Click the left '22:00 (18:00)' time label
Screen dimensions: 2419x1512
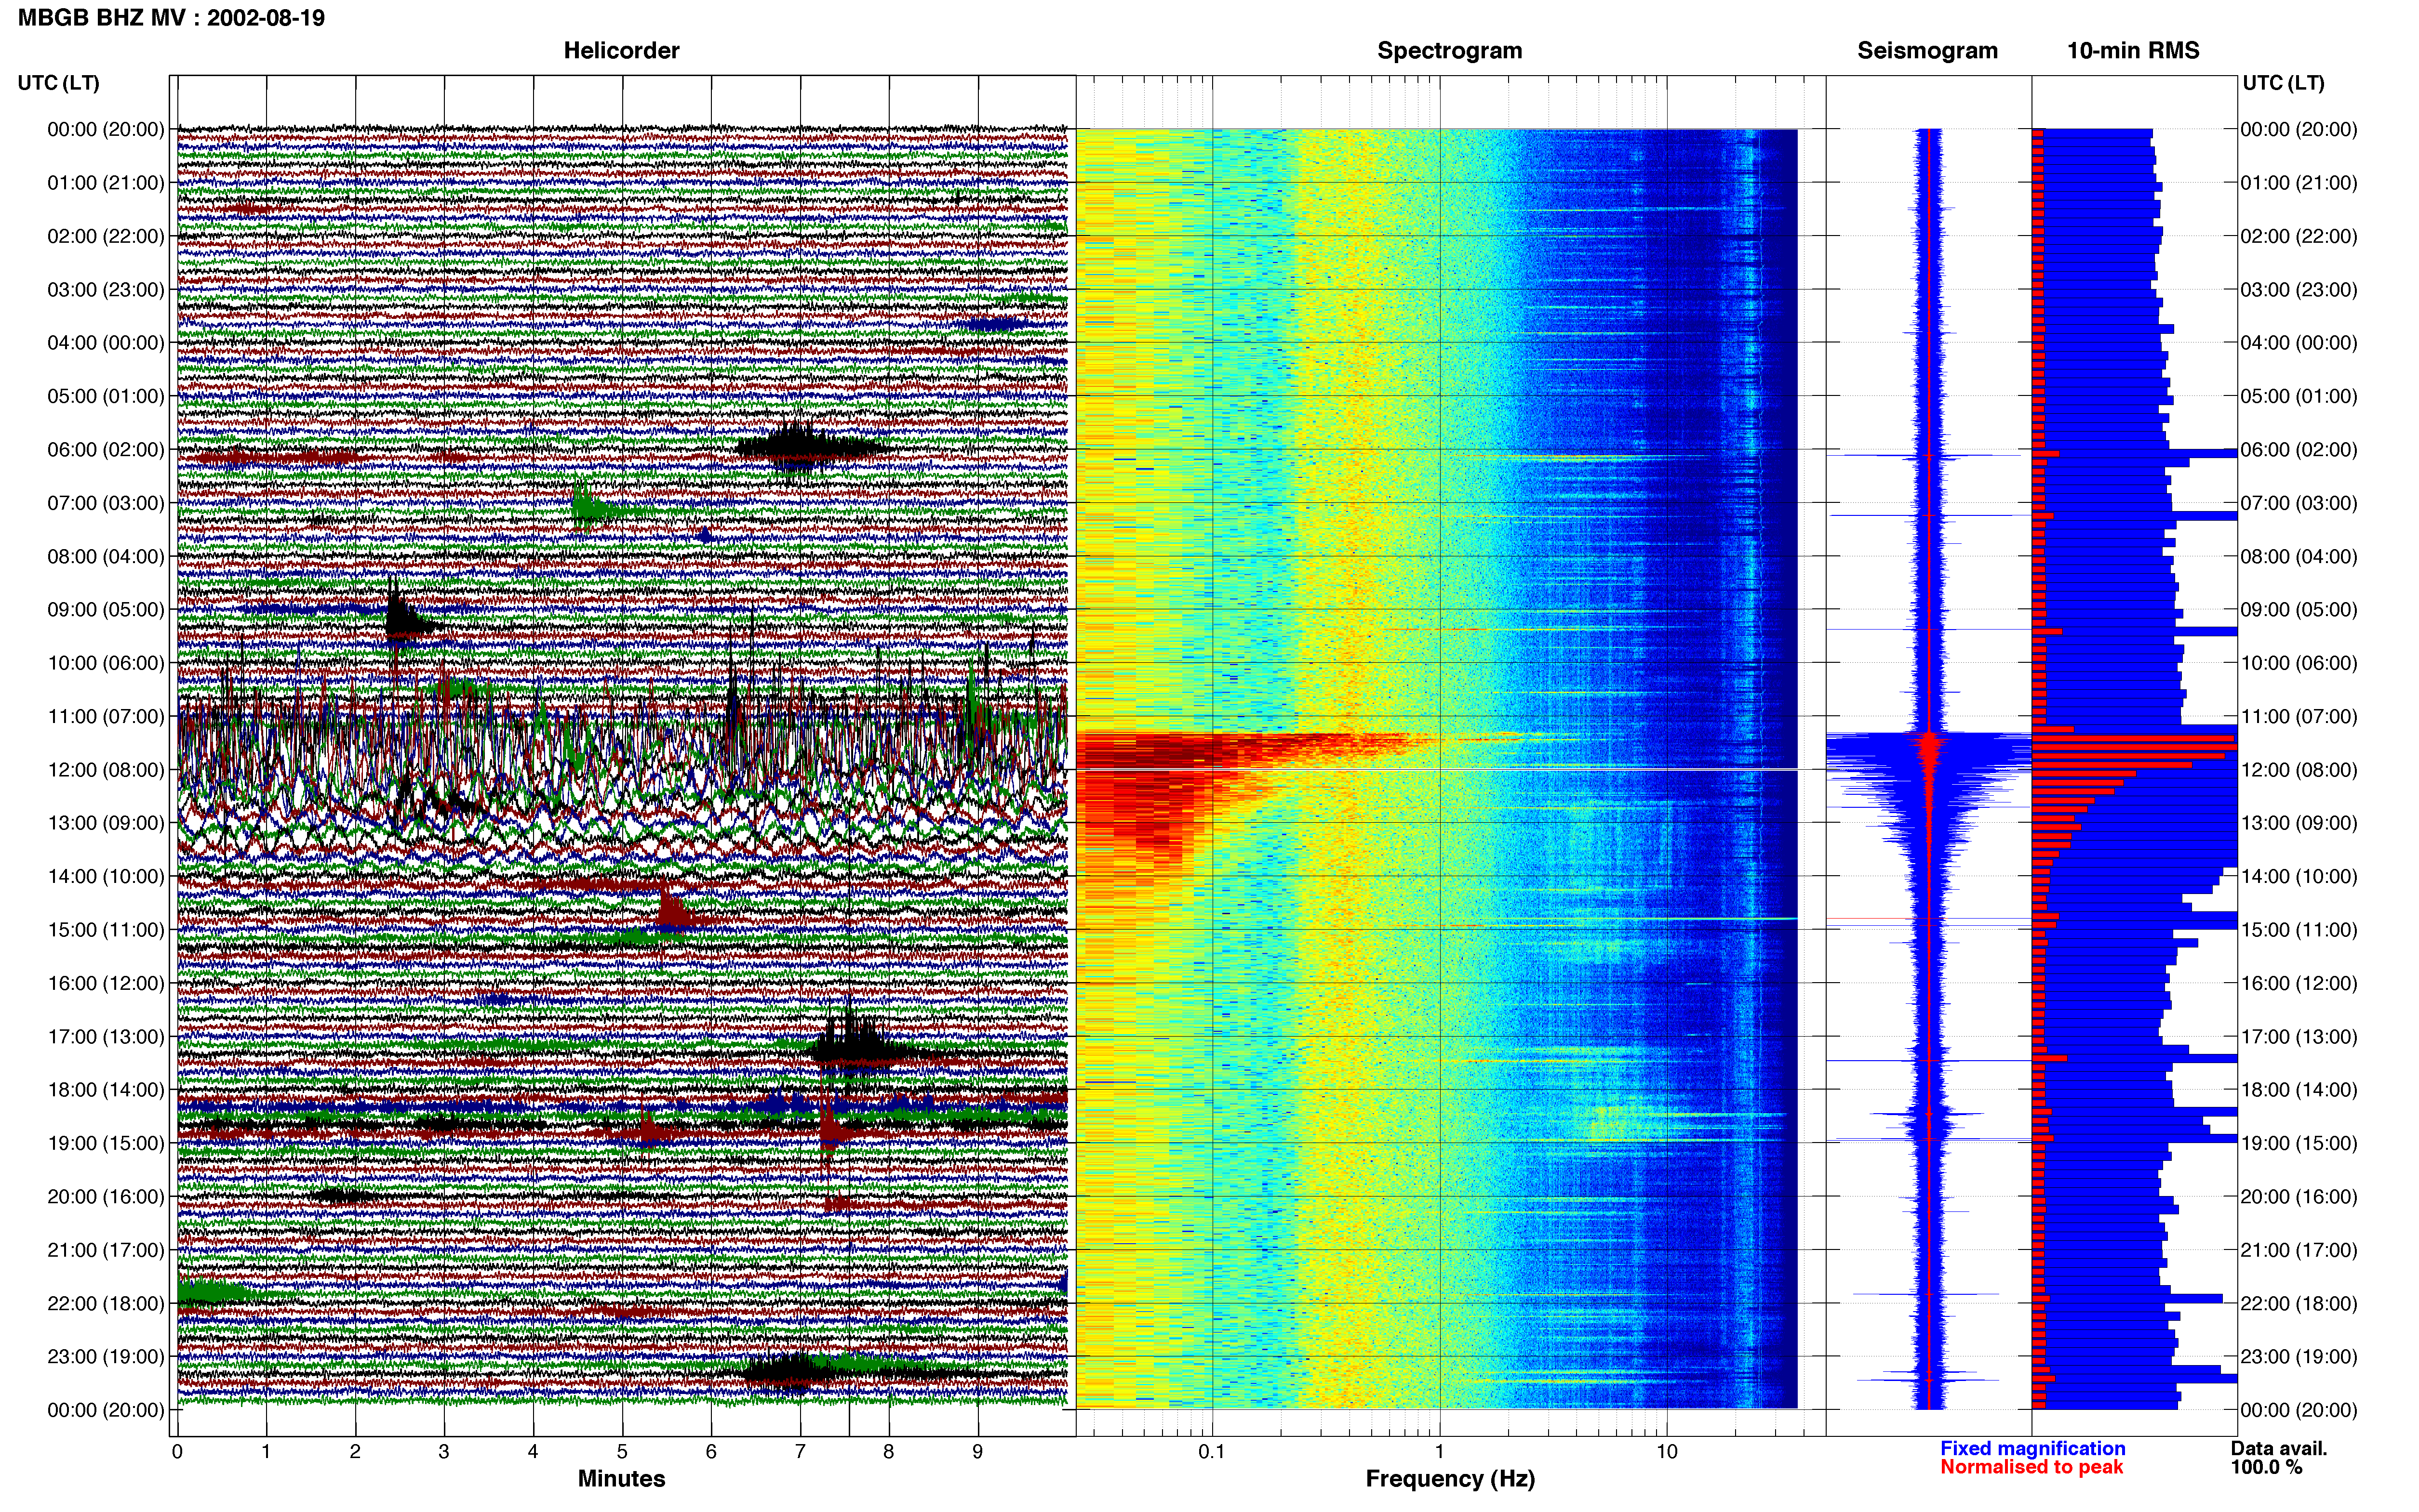[106, 1303]
